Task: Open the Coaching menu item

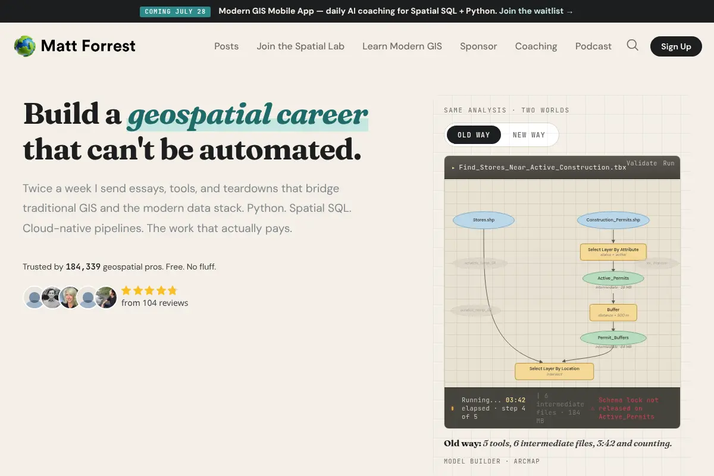Action: click(536, 46)
